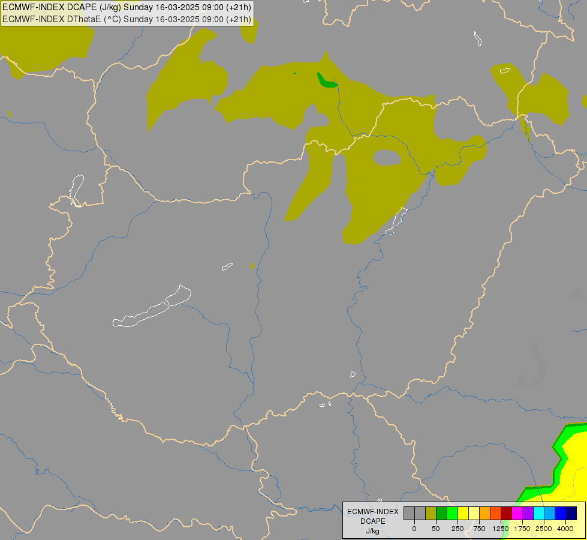
Task: Click the 'J/kg' unit label in legend
Action: tap(372, 532)
